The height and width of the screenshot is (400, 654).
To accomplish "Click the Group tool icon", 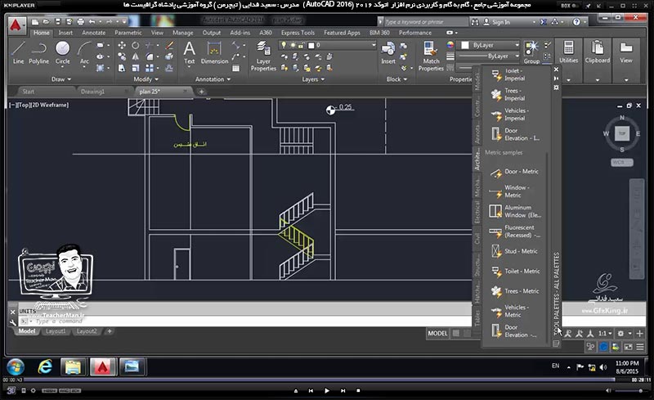I will (531, 52).
